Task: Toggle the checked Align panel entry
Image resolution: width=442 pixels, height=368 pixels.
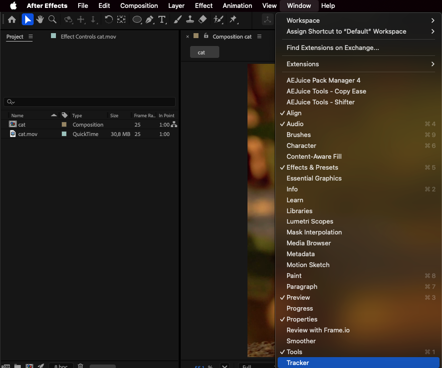Action: (358, 113)
